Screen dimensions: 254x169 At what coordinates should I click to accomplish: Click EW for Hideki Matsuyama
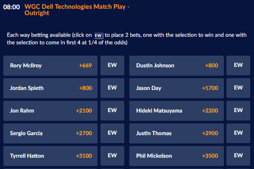(x=238, y=110)
